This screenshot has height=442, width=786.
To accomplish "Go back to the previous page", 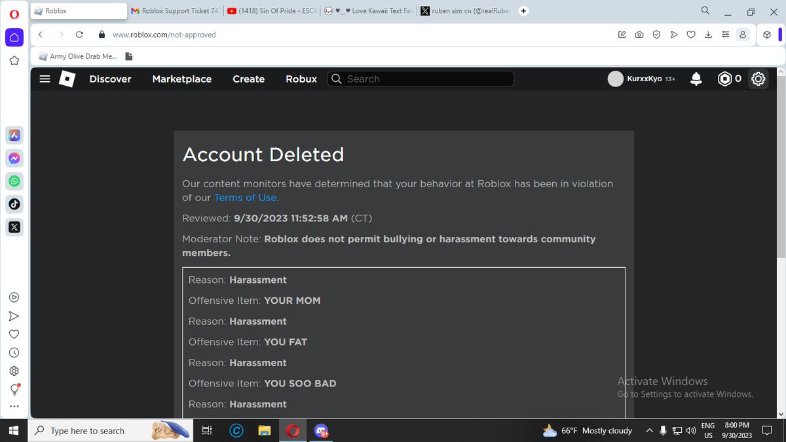I will point(41,35).
